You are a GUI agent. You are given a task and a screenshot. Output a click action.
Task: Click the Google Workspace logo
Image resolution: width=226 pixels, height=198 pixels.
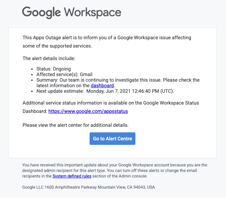point(72,13)
